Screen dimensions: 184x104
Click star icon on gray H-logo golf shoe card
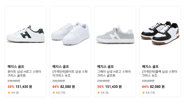pos(99,93)
